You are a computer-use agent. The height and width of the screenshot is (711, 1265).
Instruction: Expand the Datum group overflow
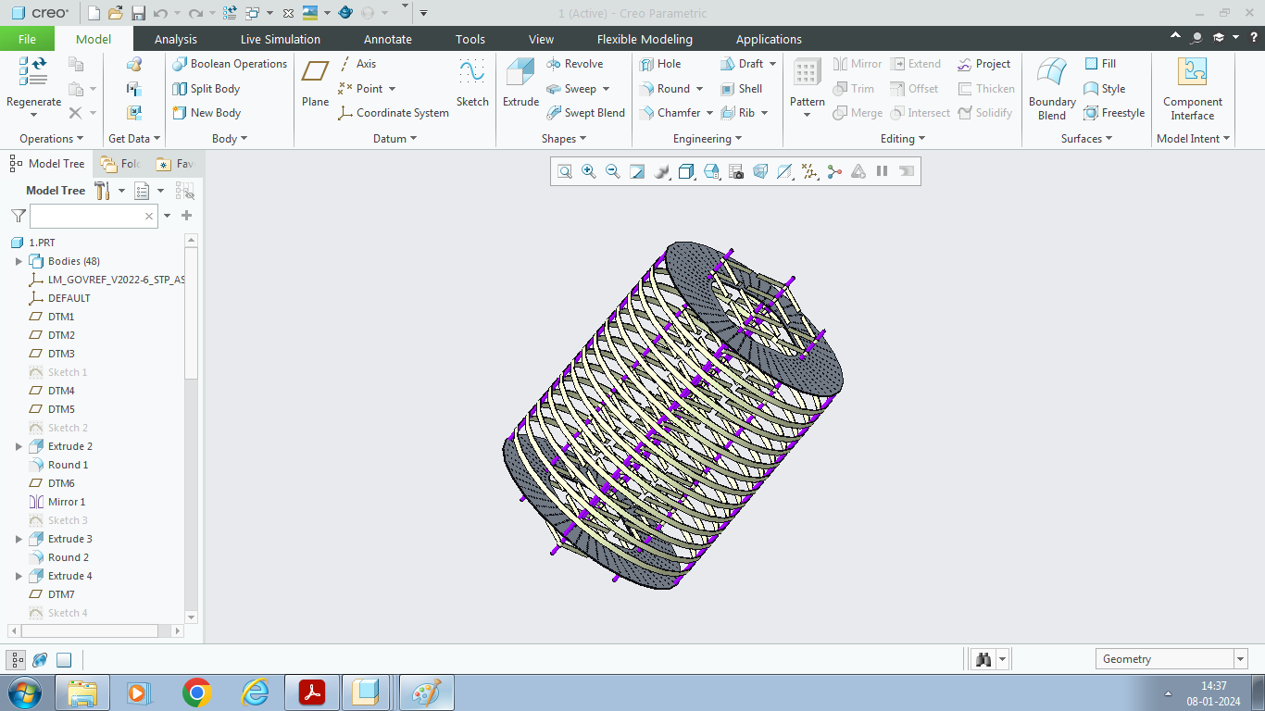point(395,139)
